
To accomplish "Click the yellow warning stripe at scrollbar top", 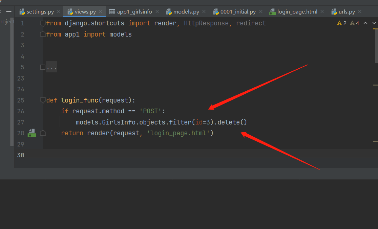I will pos(375,29).
